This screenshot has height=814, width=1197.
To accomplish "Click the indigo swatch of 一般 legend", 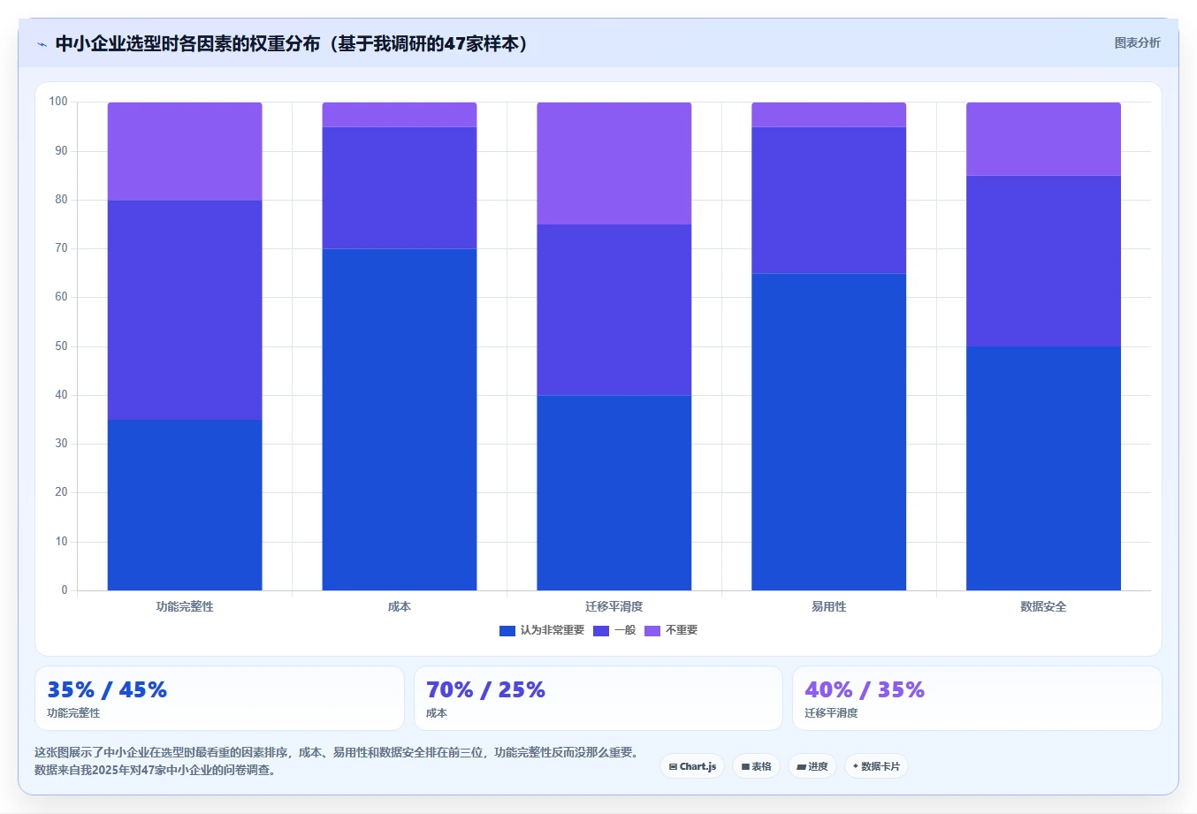I will pos(601,630).
